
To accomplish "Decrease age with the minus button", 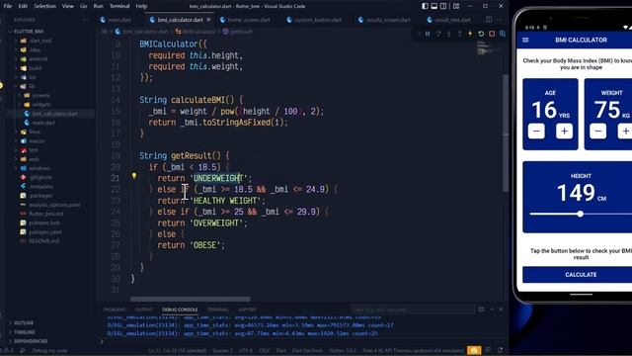I will 536,132.
